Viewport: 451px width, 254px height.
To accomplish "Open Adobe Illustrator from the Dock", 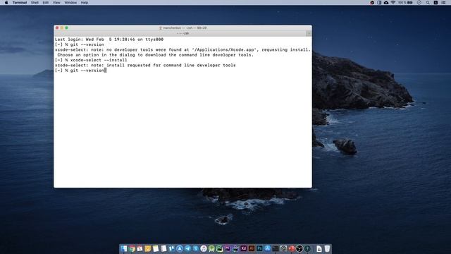I will click(x=252, y=248).
